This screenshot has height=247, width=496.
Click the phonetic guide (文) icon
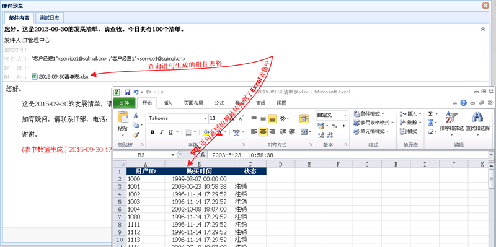[x=237, y=132]
